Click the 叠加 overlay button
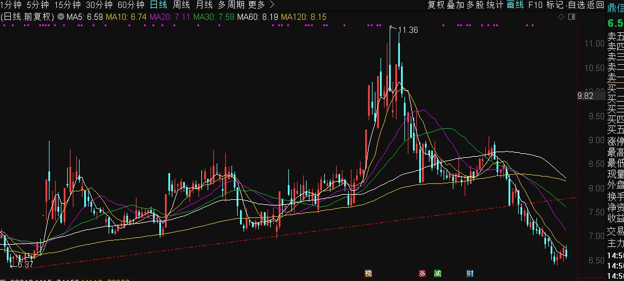This screenshot has width=624, height=281. coord(456,5)
